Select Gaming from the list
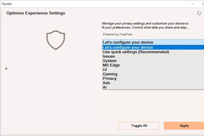 pos(110,74)
